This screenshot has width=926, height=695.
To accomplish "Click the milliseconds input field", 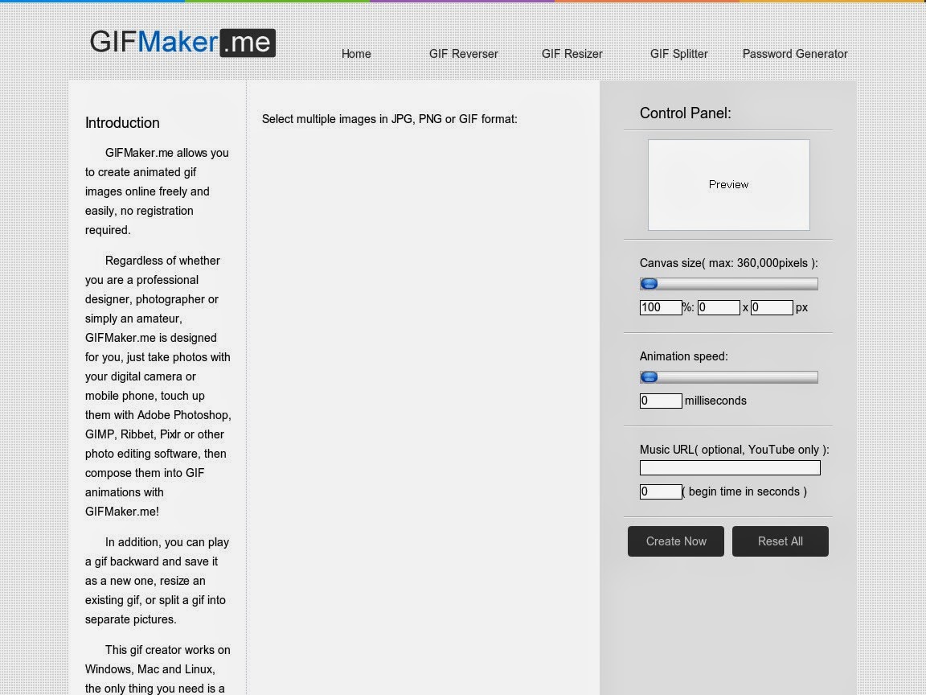I will point(661,401).
